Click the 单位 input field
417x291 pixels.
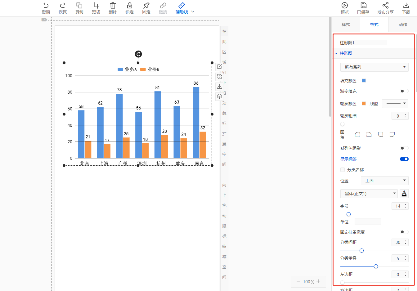(x=368, y=222)
